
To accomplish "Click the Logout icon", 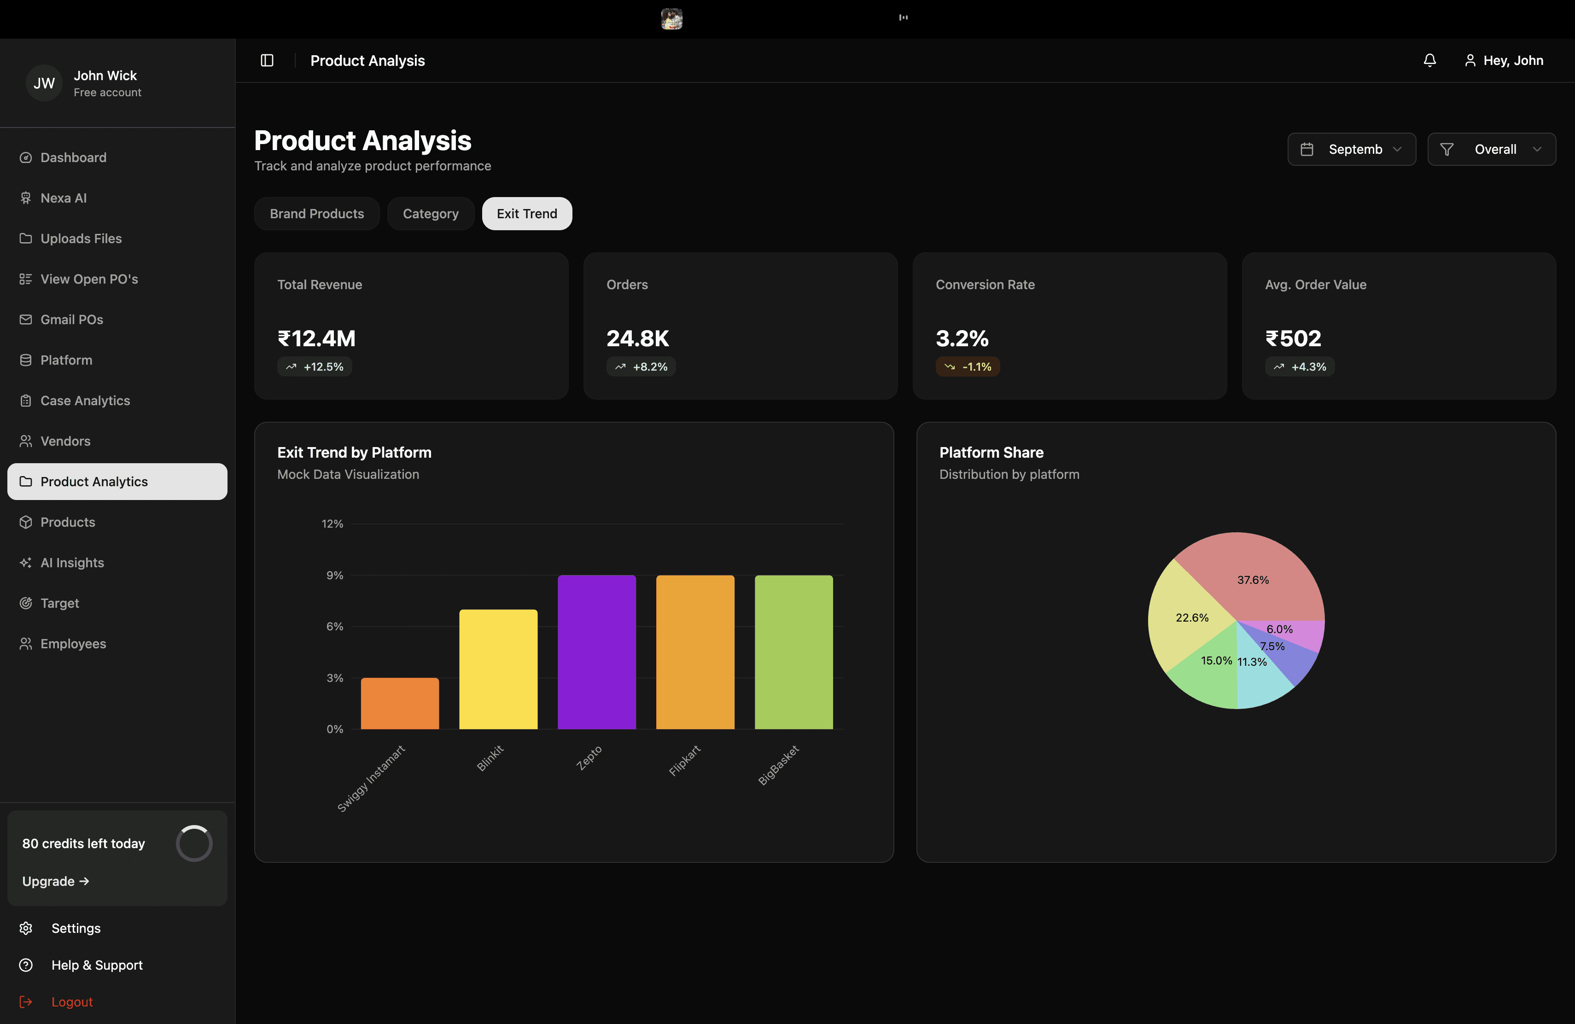I will [26, 1001].
